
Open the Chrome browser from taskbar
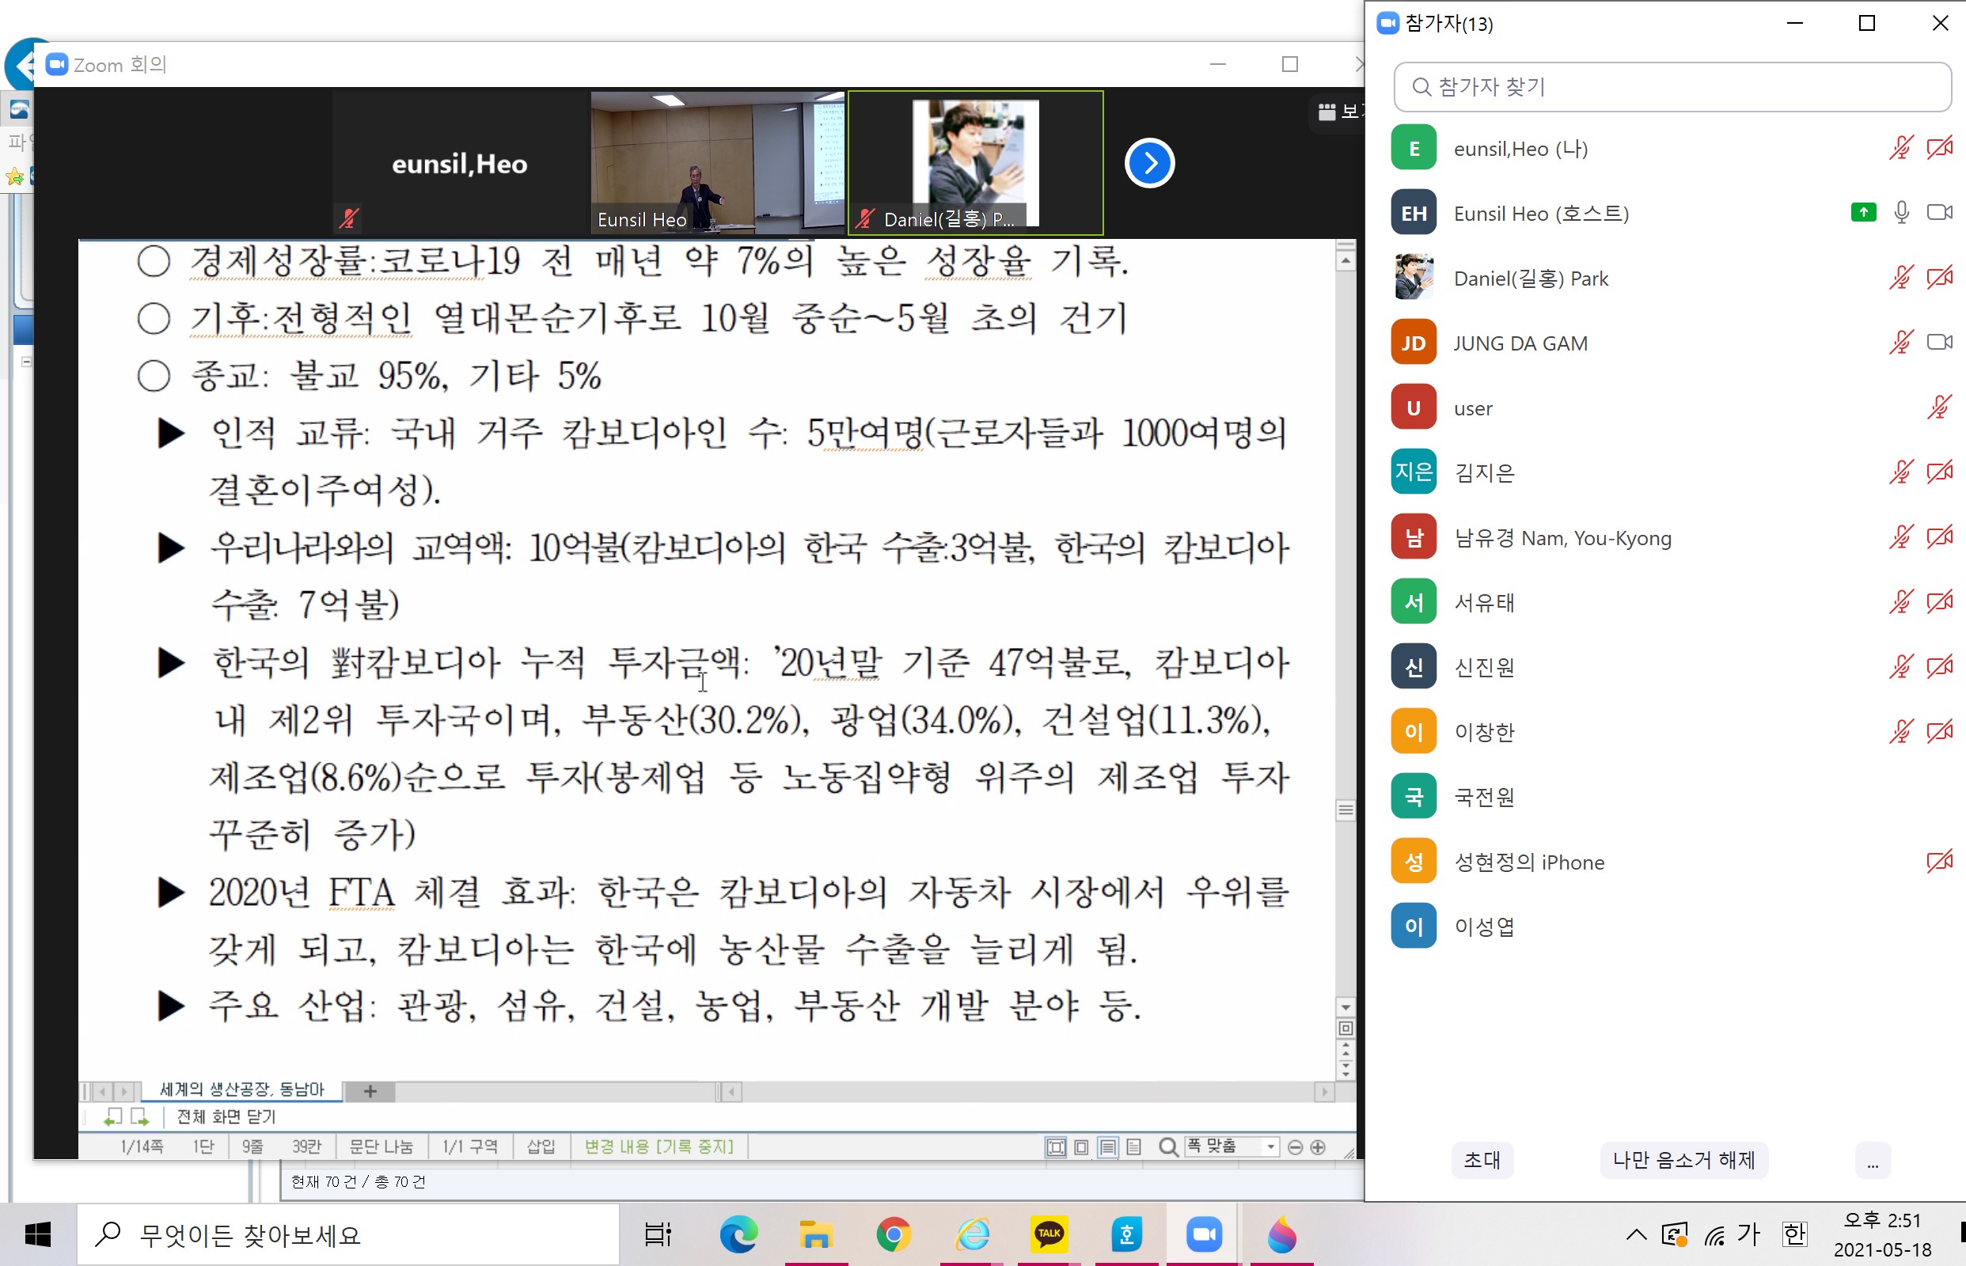893,1234
